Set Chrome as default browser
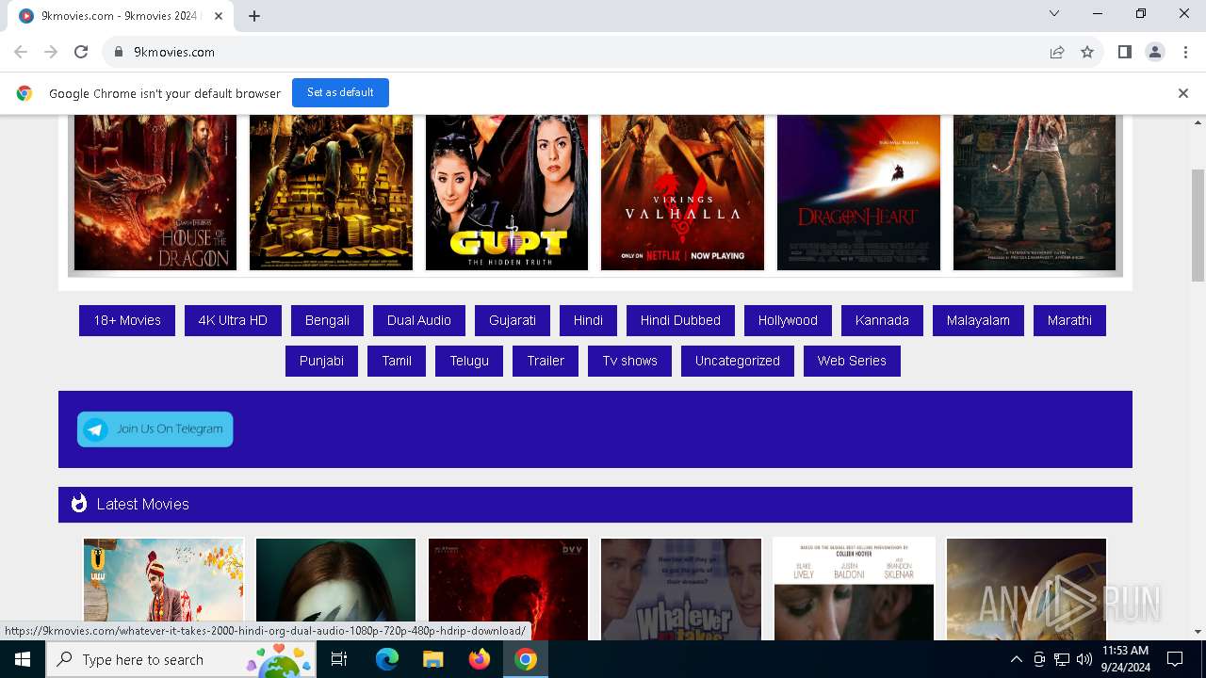This screenshot has height=678, width=1206. pos(340,92)
